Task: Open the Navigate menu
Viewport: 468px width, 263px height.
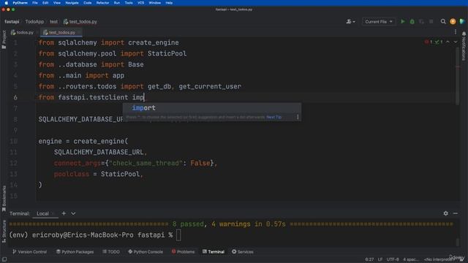Action: tap(72, 3)
